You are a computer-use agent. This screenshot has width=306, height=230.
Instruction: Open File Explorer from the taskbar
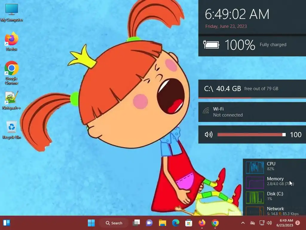(162, 223)
